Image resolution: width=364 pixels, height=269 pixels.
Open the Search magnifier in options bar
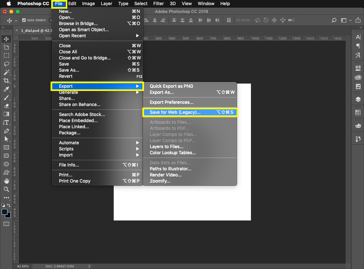point(334,20)
